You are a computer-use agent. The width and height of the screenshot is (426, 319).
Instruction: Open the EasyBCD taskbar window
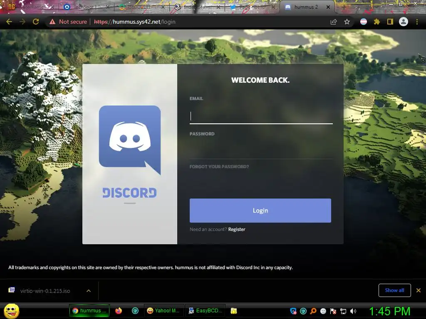(x=206, y=311)
